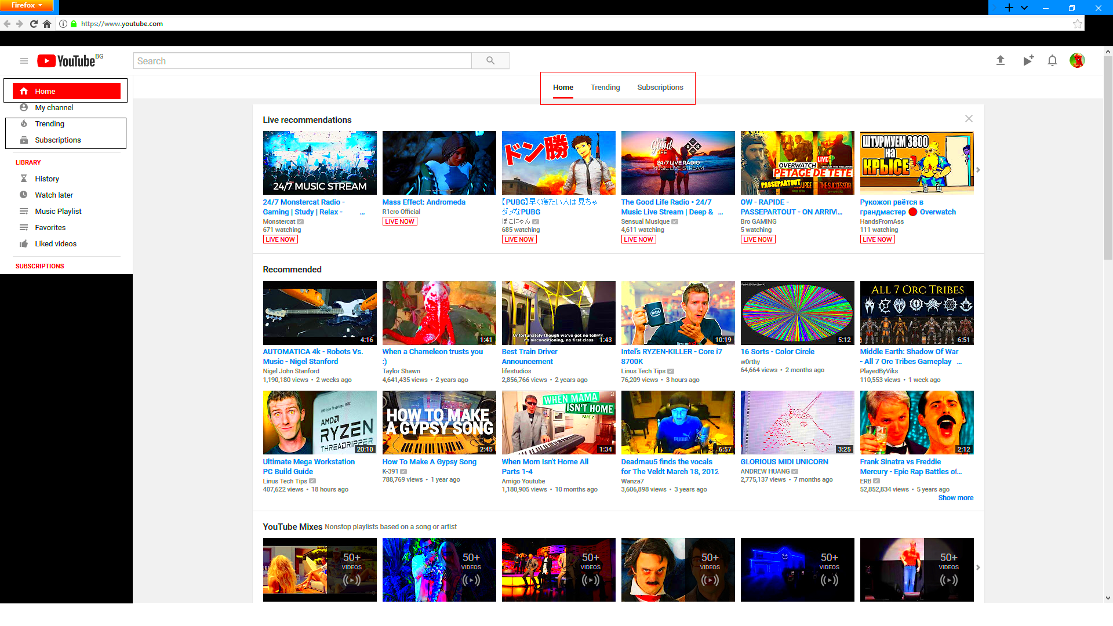
Task: Open the Firefox menu button
Action: [x=27, y=5]
